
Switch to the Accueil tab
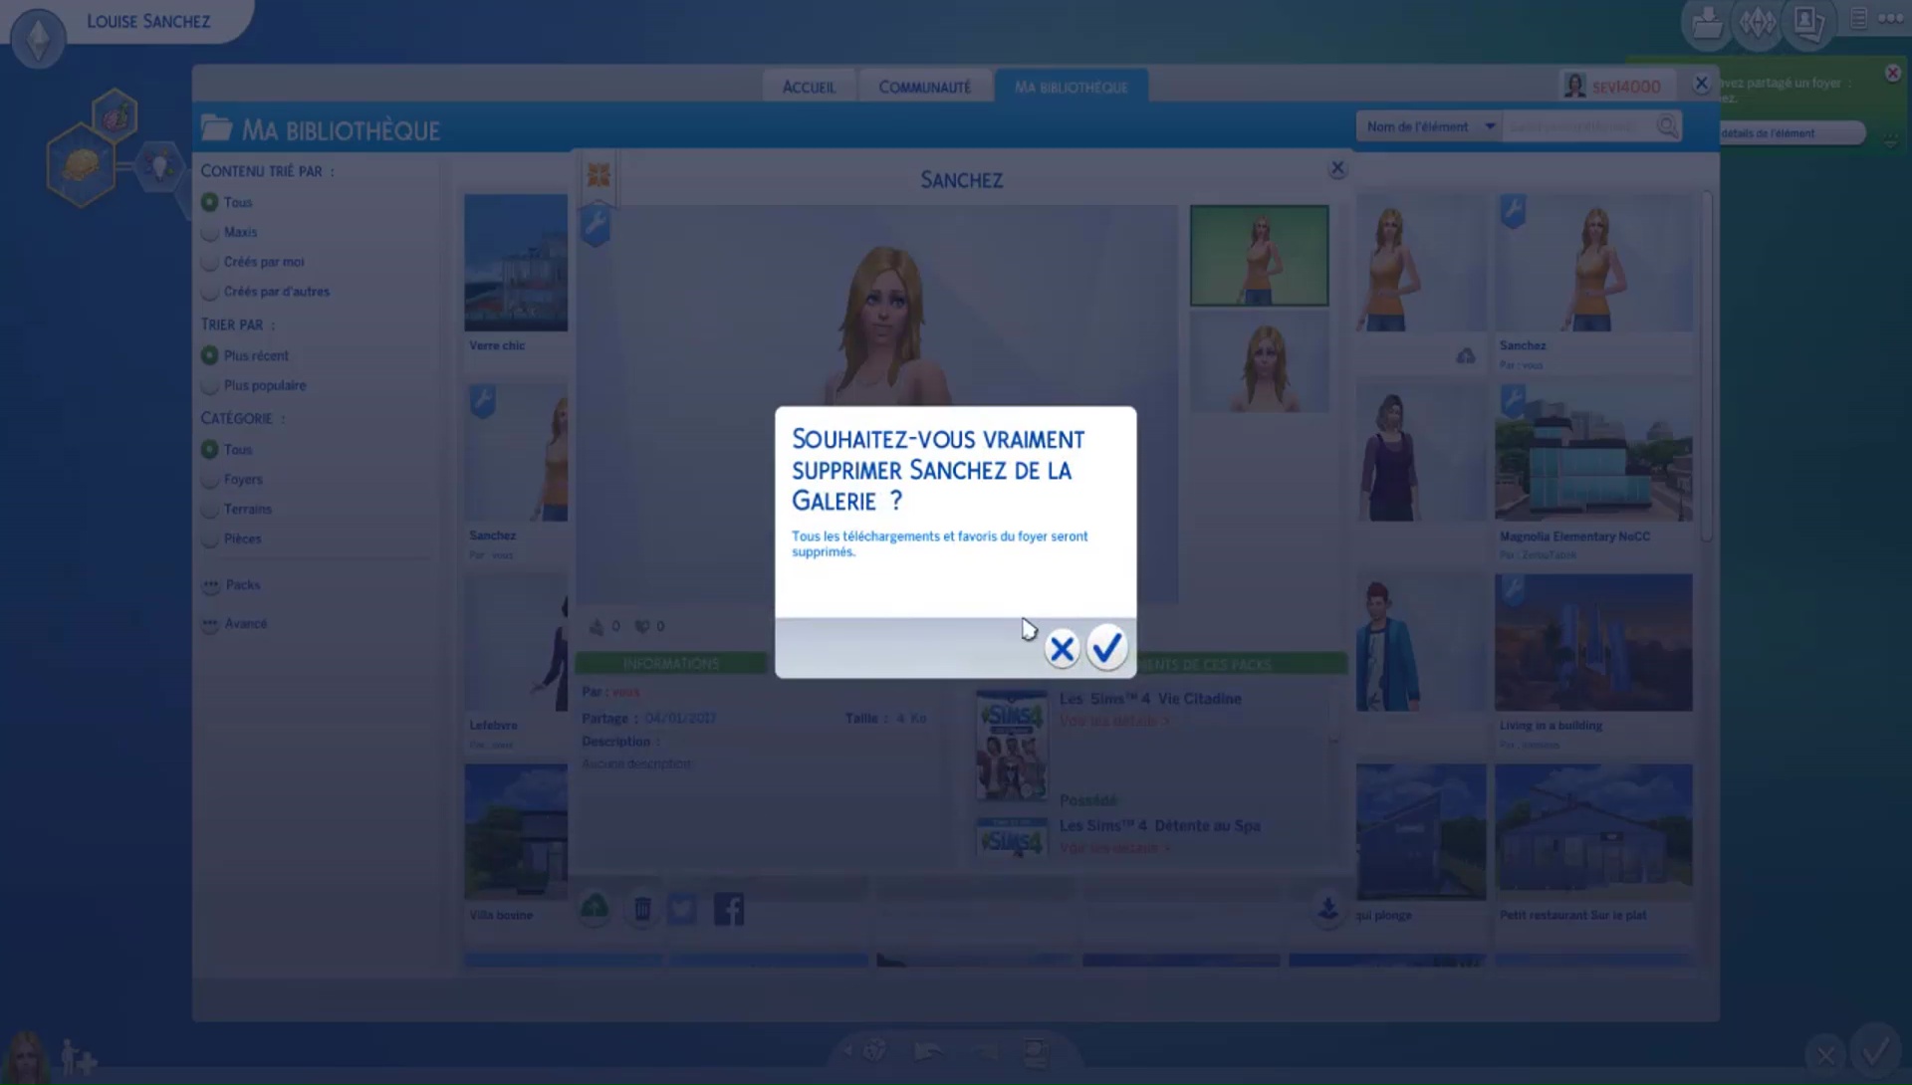[x=809, y=88]
